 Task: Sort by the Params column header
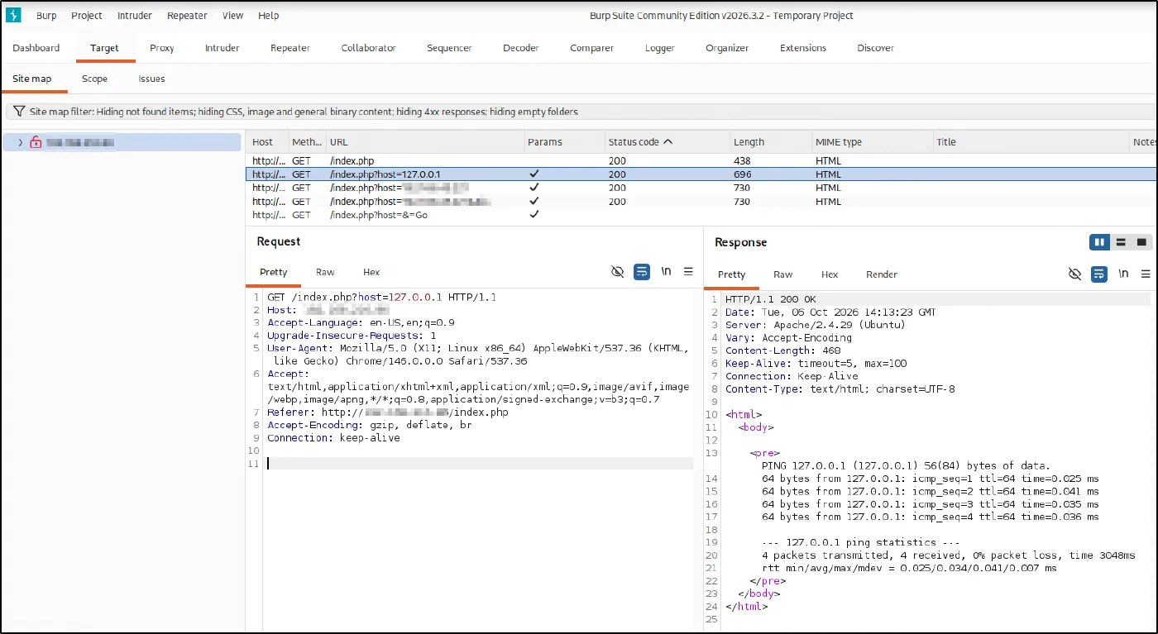563,142
